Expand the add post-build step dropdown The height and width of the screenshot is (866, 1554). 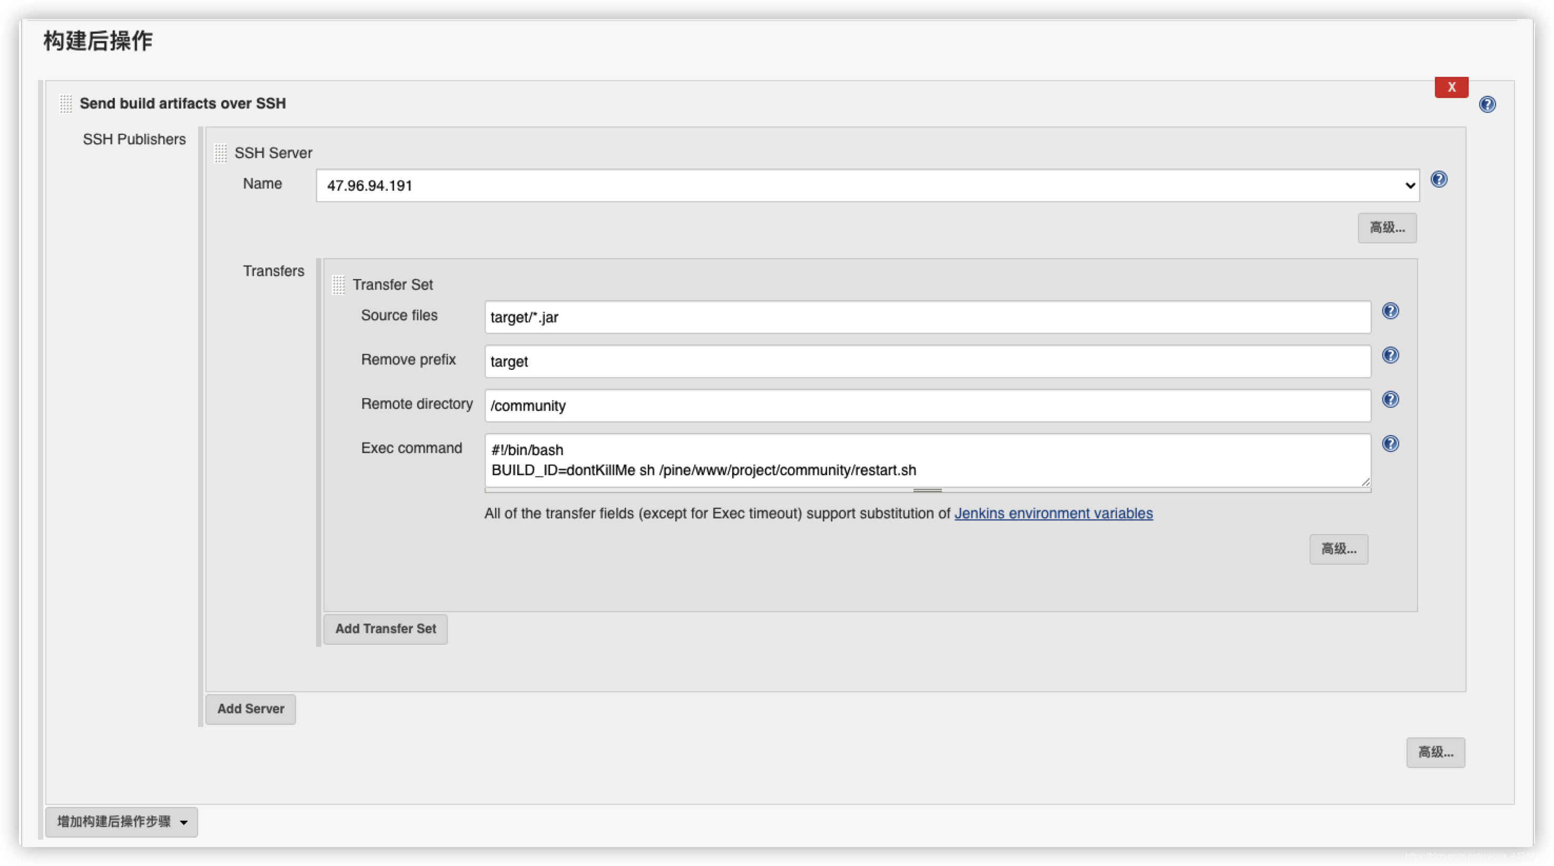[121, 822]
